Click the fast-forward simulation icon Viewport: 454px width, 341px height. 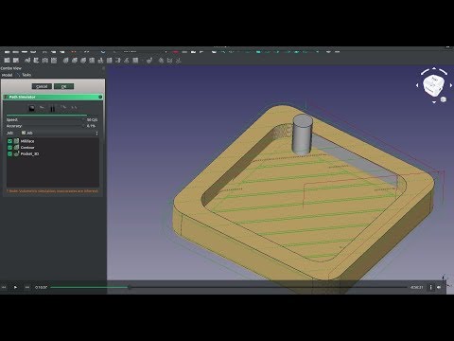click(x=74, y=108)
